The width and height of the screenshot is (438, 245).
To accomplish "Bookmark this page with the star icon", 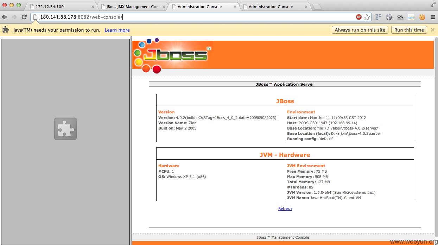I will click(367, 17).
